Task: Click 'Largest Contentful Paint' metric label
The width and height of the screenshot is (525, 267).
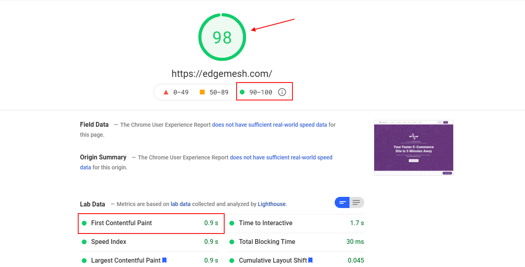Action: click(x=126, y=260)
